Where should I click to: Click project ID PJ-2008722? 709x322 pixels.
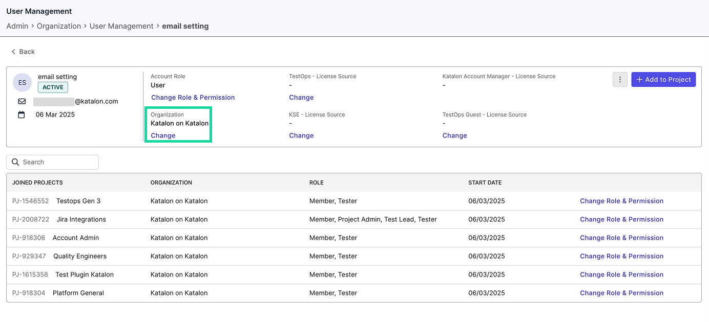(31, 219)
